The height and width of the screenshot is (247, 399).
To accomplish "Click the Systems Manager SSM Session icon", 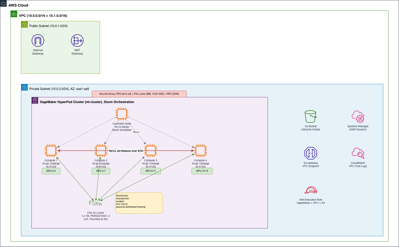I will (x=358, y=117).
